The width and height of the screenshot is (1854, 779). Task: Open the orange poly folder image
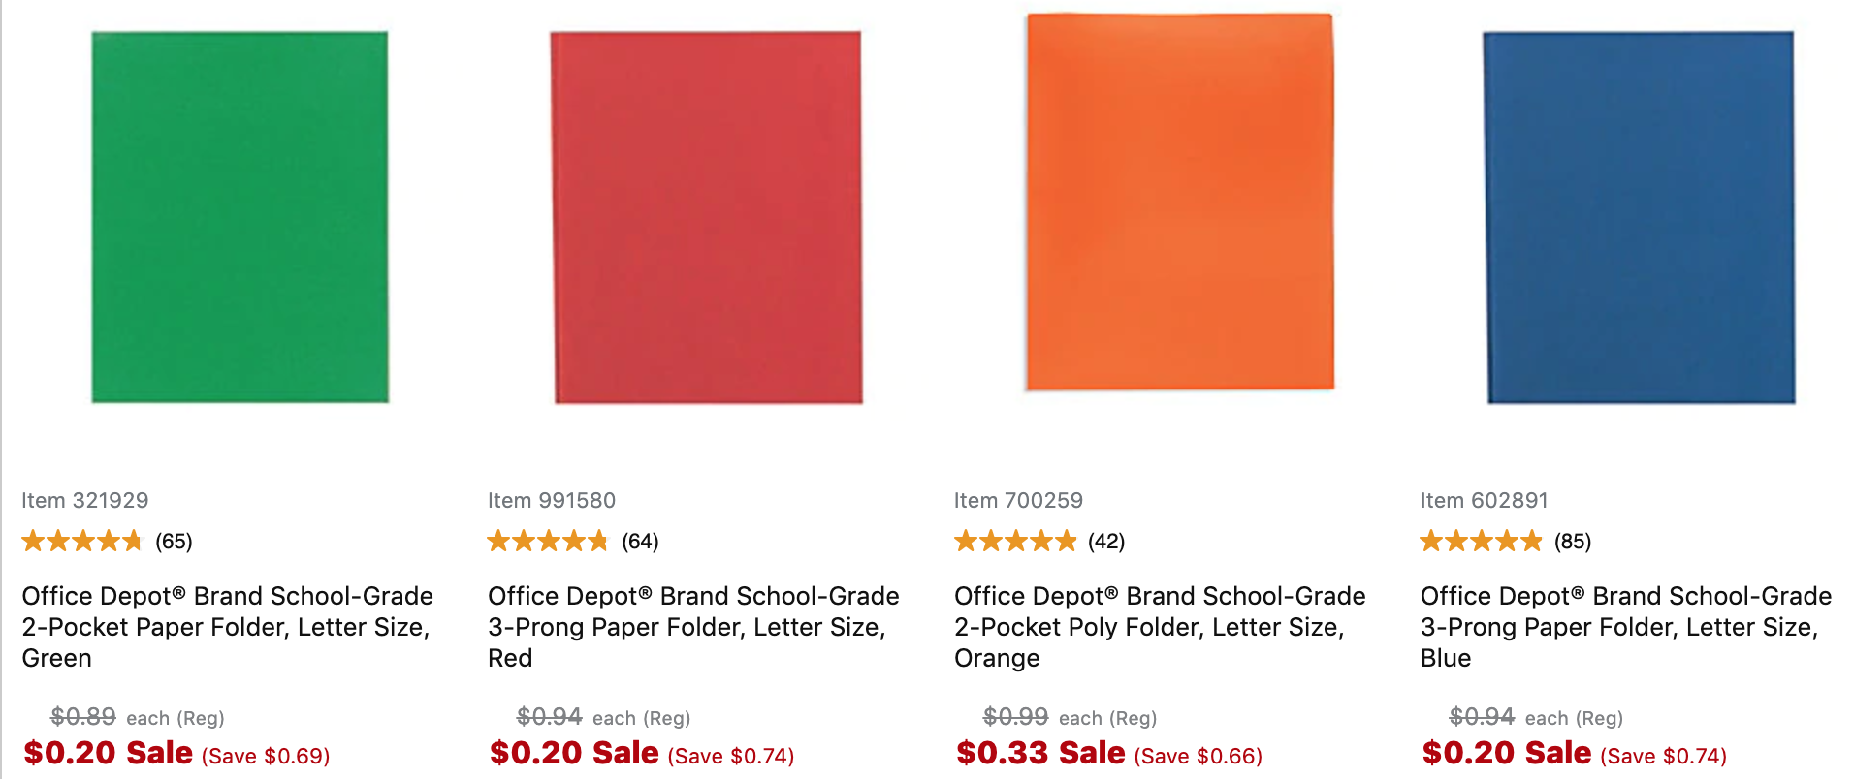coord(1180,203)
